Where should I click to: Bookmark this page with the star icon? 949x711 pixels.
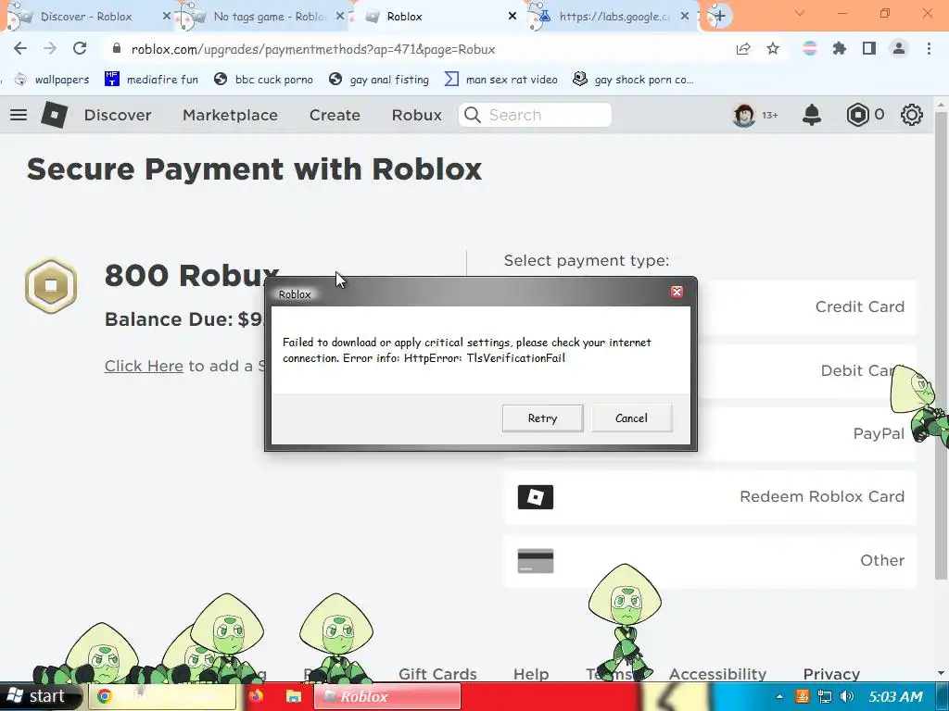click(x=773, y=48)
